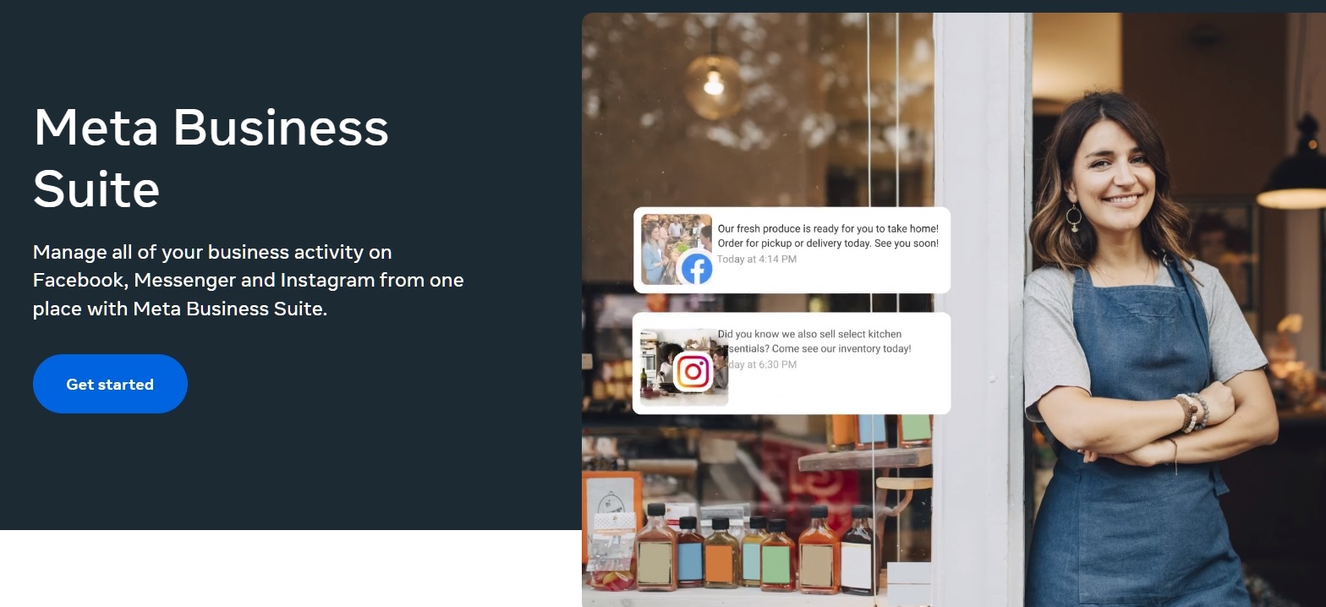Image resolution: width=1326 pixels, height=607 pixels.
Task: Open the Instagram post thumbnail photo
Action: (683, 368)
